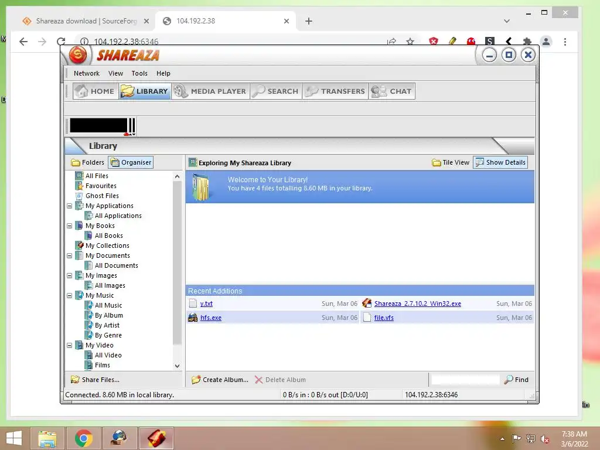Click the By Genre icon
The image size is (600, 450).
[88, 335]
